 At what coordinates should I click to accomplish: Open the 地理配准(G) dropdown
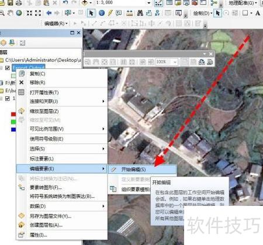coord(243,3)
